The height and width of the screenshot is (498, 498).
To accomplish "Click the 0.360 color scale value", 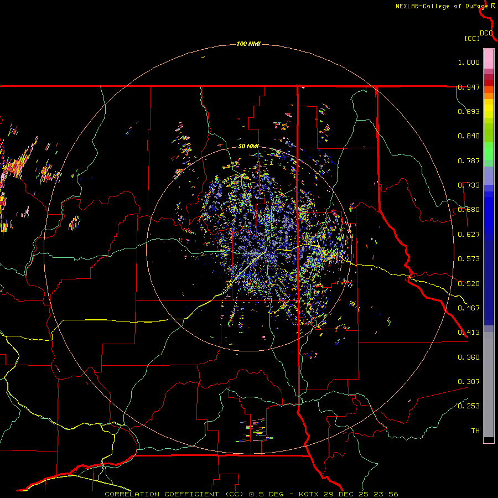I will point(469,357).
